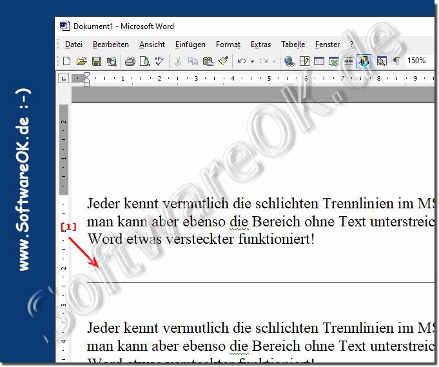Open the Extras menu
Screen dimensions: 439x367
(260, 45)
